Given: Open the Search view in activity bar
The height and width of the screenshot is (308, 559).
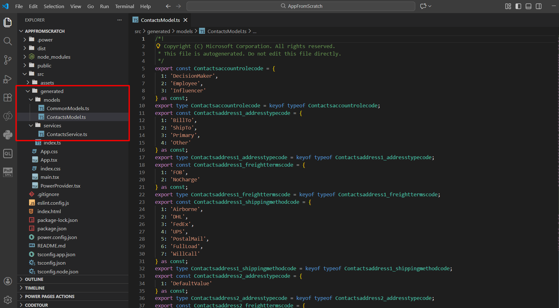Looking at the screenshot, I should tap(7, 41).
